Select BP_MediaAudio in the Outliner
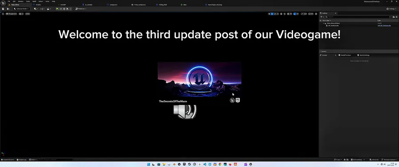Screen dimensions: 399x167 (333, 26)
